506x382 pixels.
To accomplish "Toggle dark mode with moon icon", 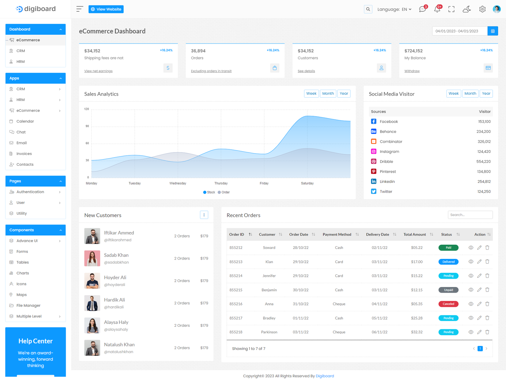I will pyautogui.click(x=466, y=9).
